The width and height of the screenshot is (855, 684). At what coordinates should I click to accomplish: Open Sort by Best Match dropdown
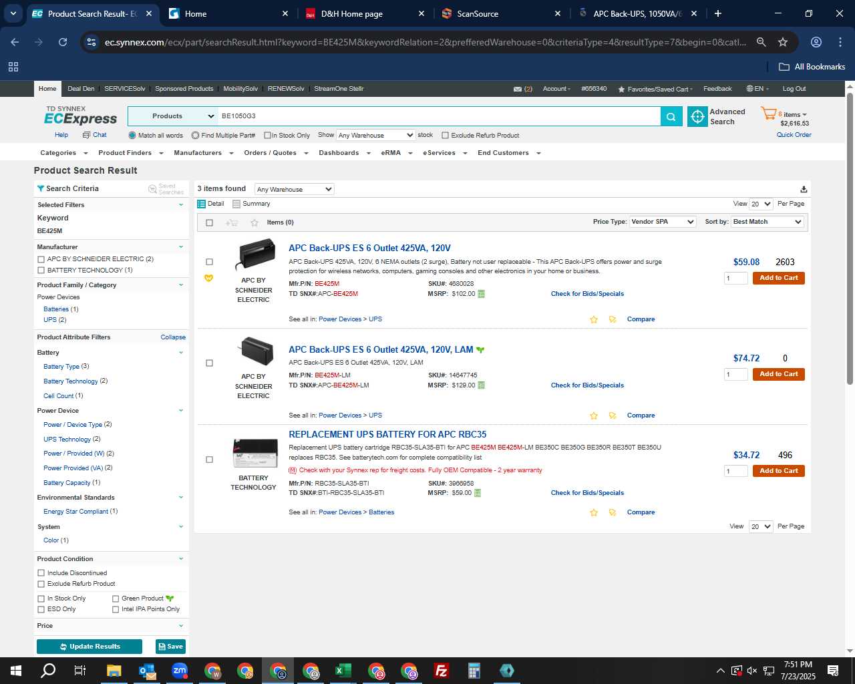click(x=767, y=222)
